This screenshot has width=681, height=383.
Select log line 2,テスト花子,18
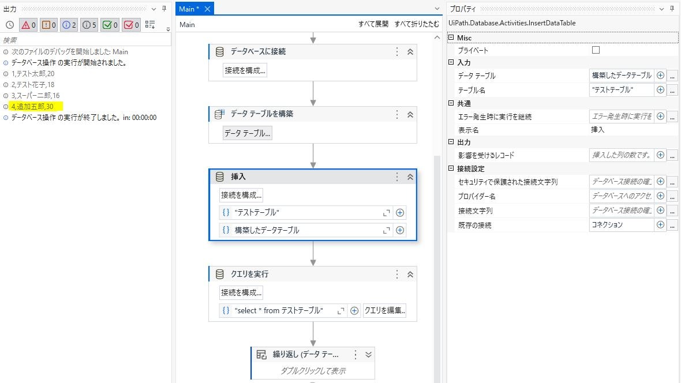click(33, 84)
